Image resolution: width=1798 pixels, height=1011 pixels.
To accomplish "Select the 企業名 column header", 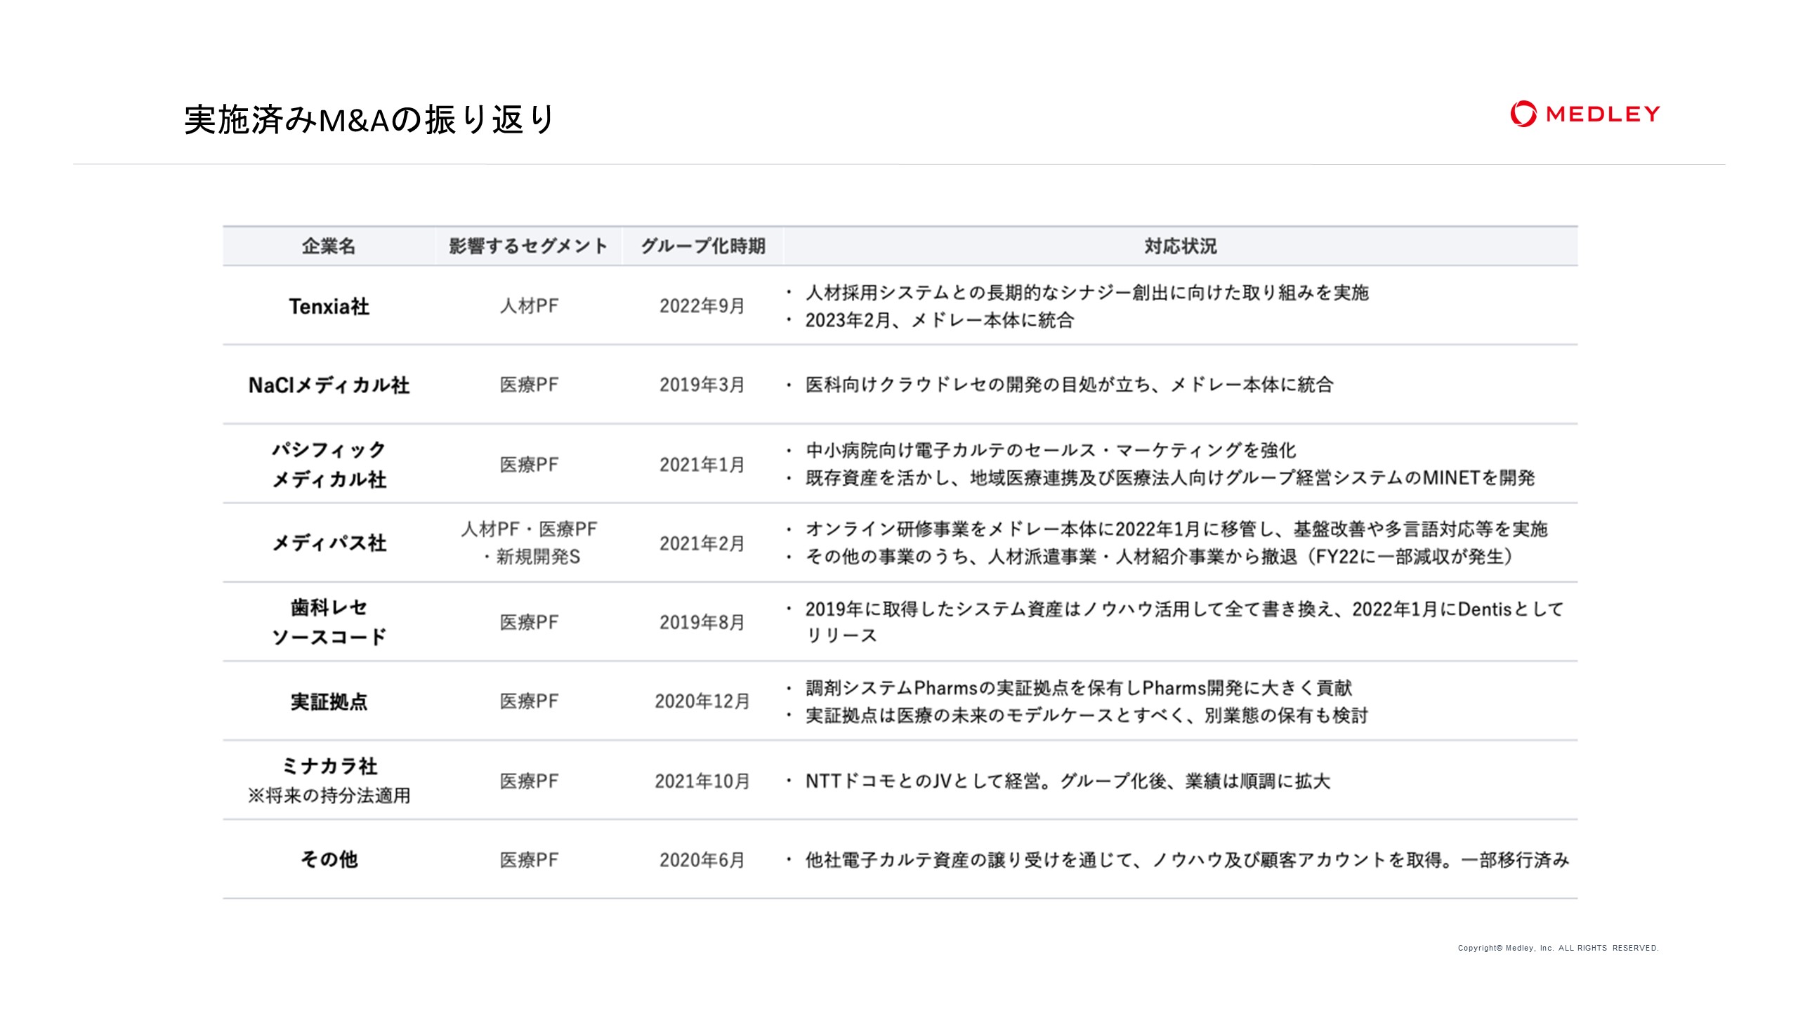I will tap(329, 246).
